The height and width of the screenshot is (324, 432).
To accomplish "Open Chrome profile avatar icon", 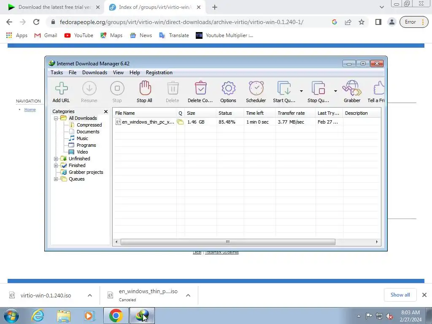I will [392, 22].
